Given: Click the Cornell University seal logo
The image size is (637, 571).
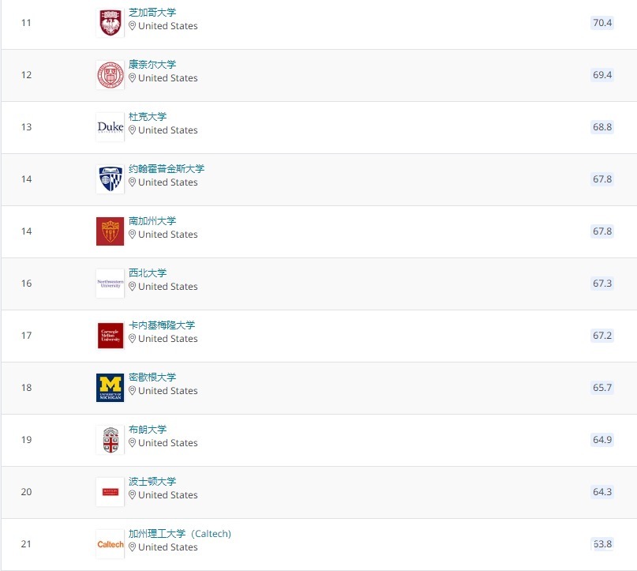Looking at the screenshot, I should (110, 75).
